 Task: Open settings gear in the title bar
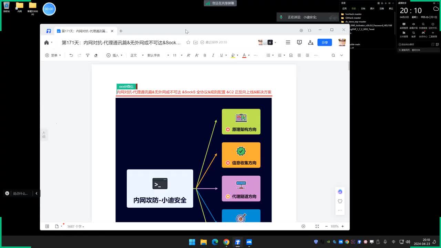[301, 30]
